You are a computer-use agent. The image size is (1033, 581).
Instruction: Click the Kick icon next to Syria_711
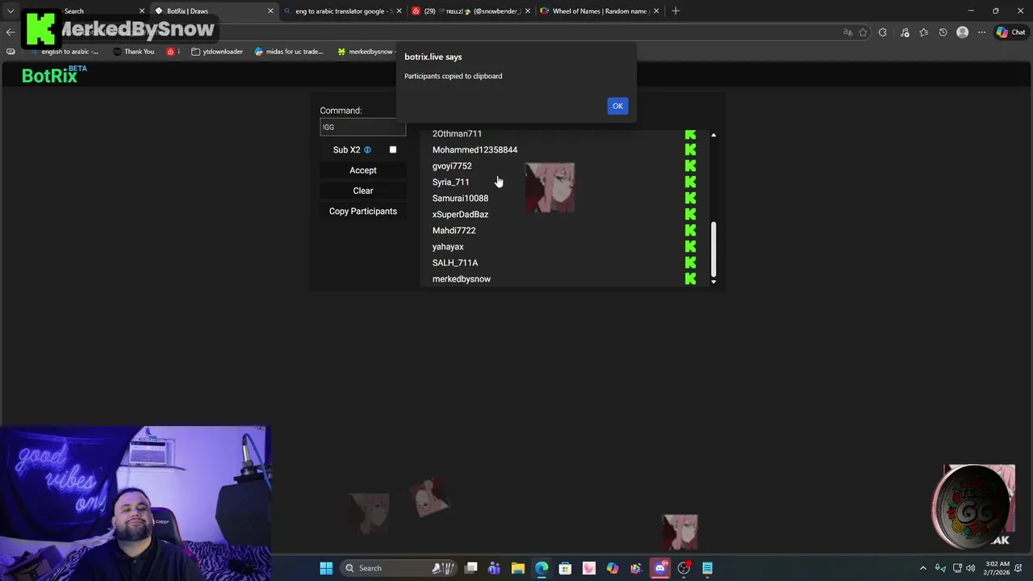pyautogui.click(x=691, y=182)
